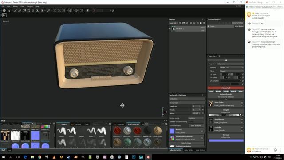Click the Normal uniform color swatch
284x160 pixels.
(226, 140)
